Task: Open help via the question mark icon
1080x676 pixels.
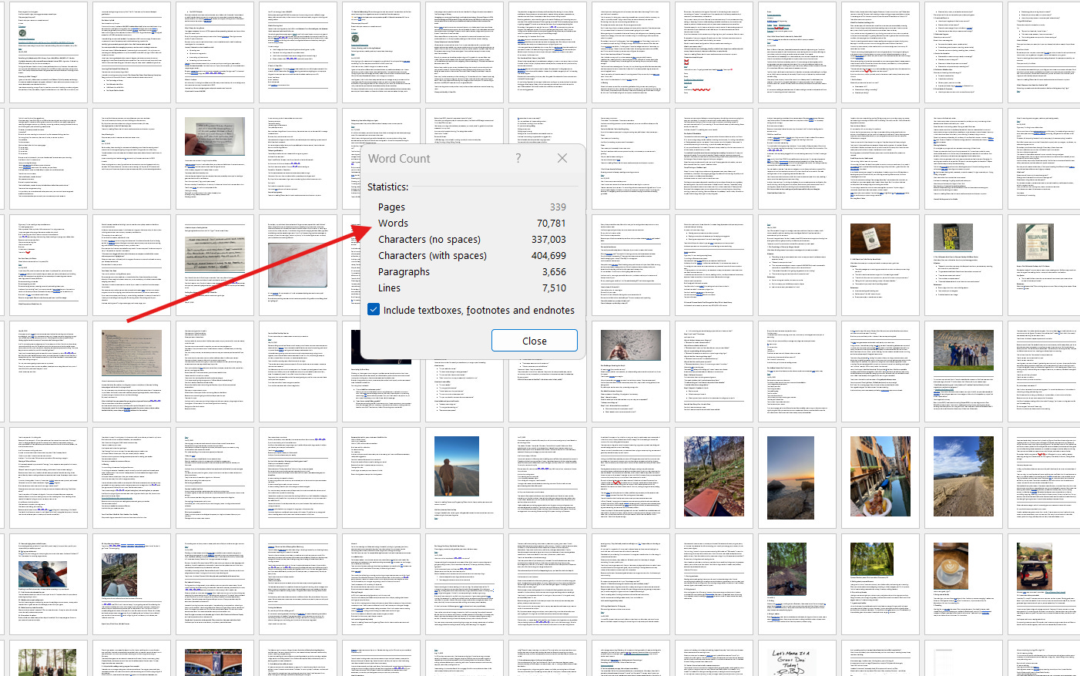Action: point(518,158)
